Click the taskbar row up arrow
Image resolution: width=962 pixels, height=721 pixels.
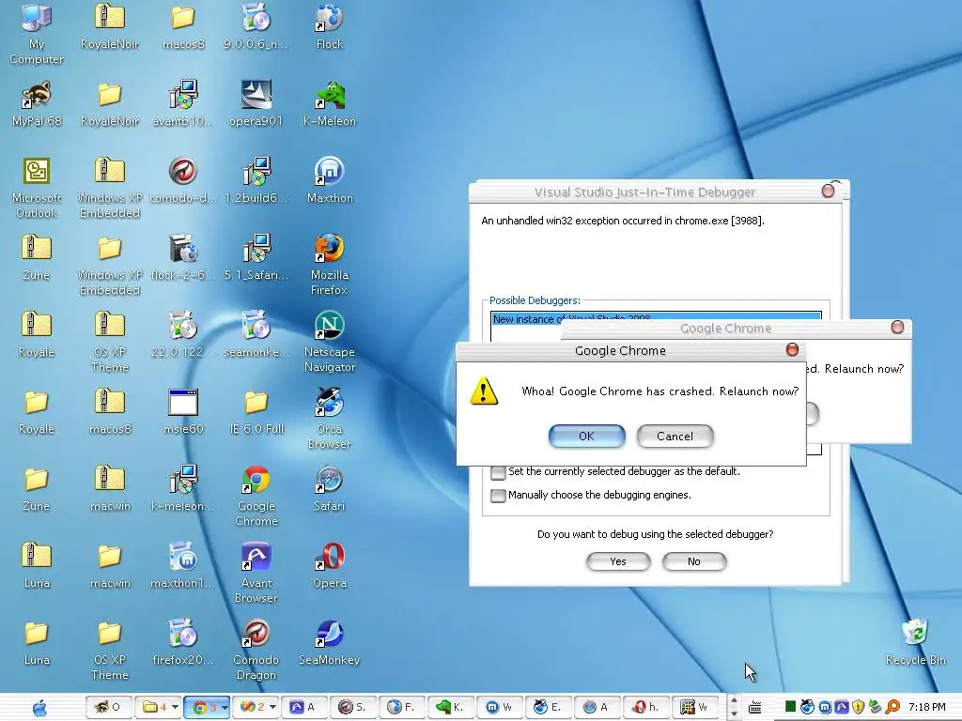(x=734, y=701)
